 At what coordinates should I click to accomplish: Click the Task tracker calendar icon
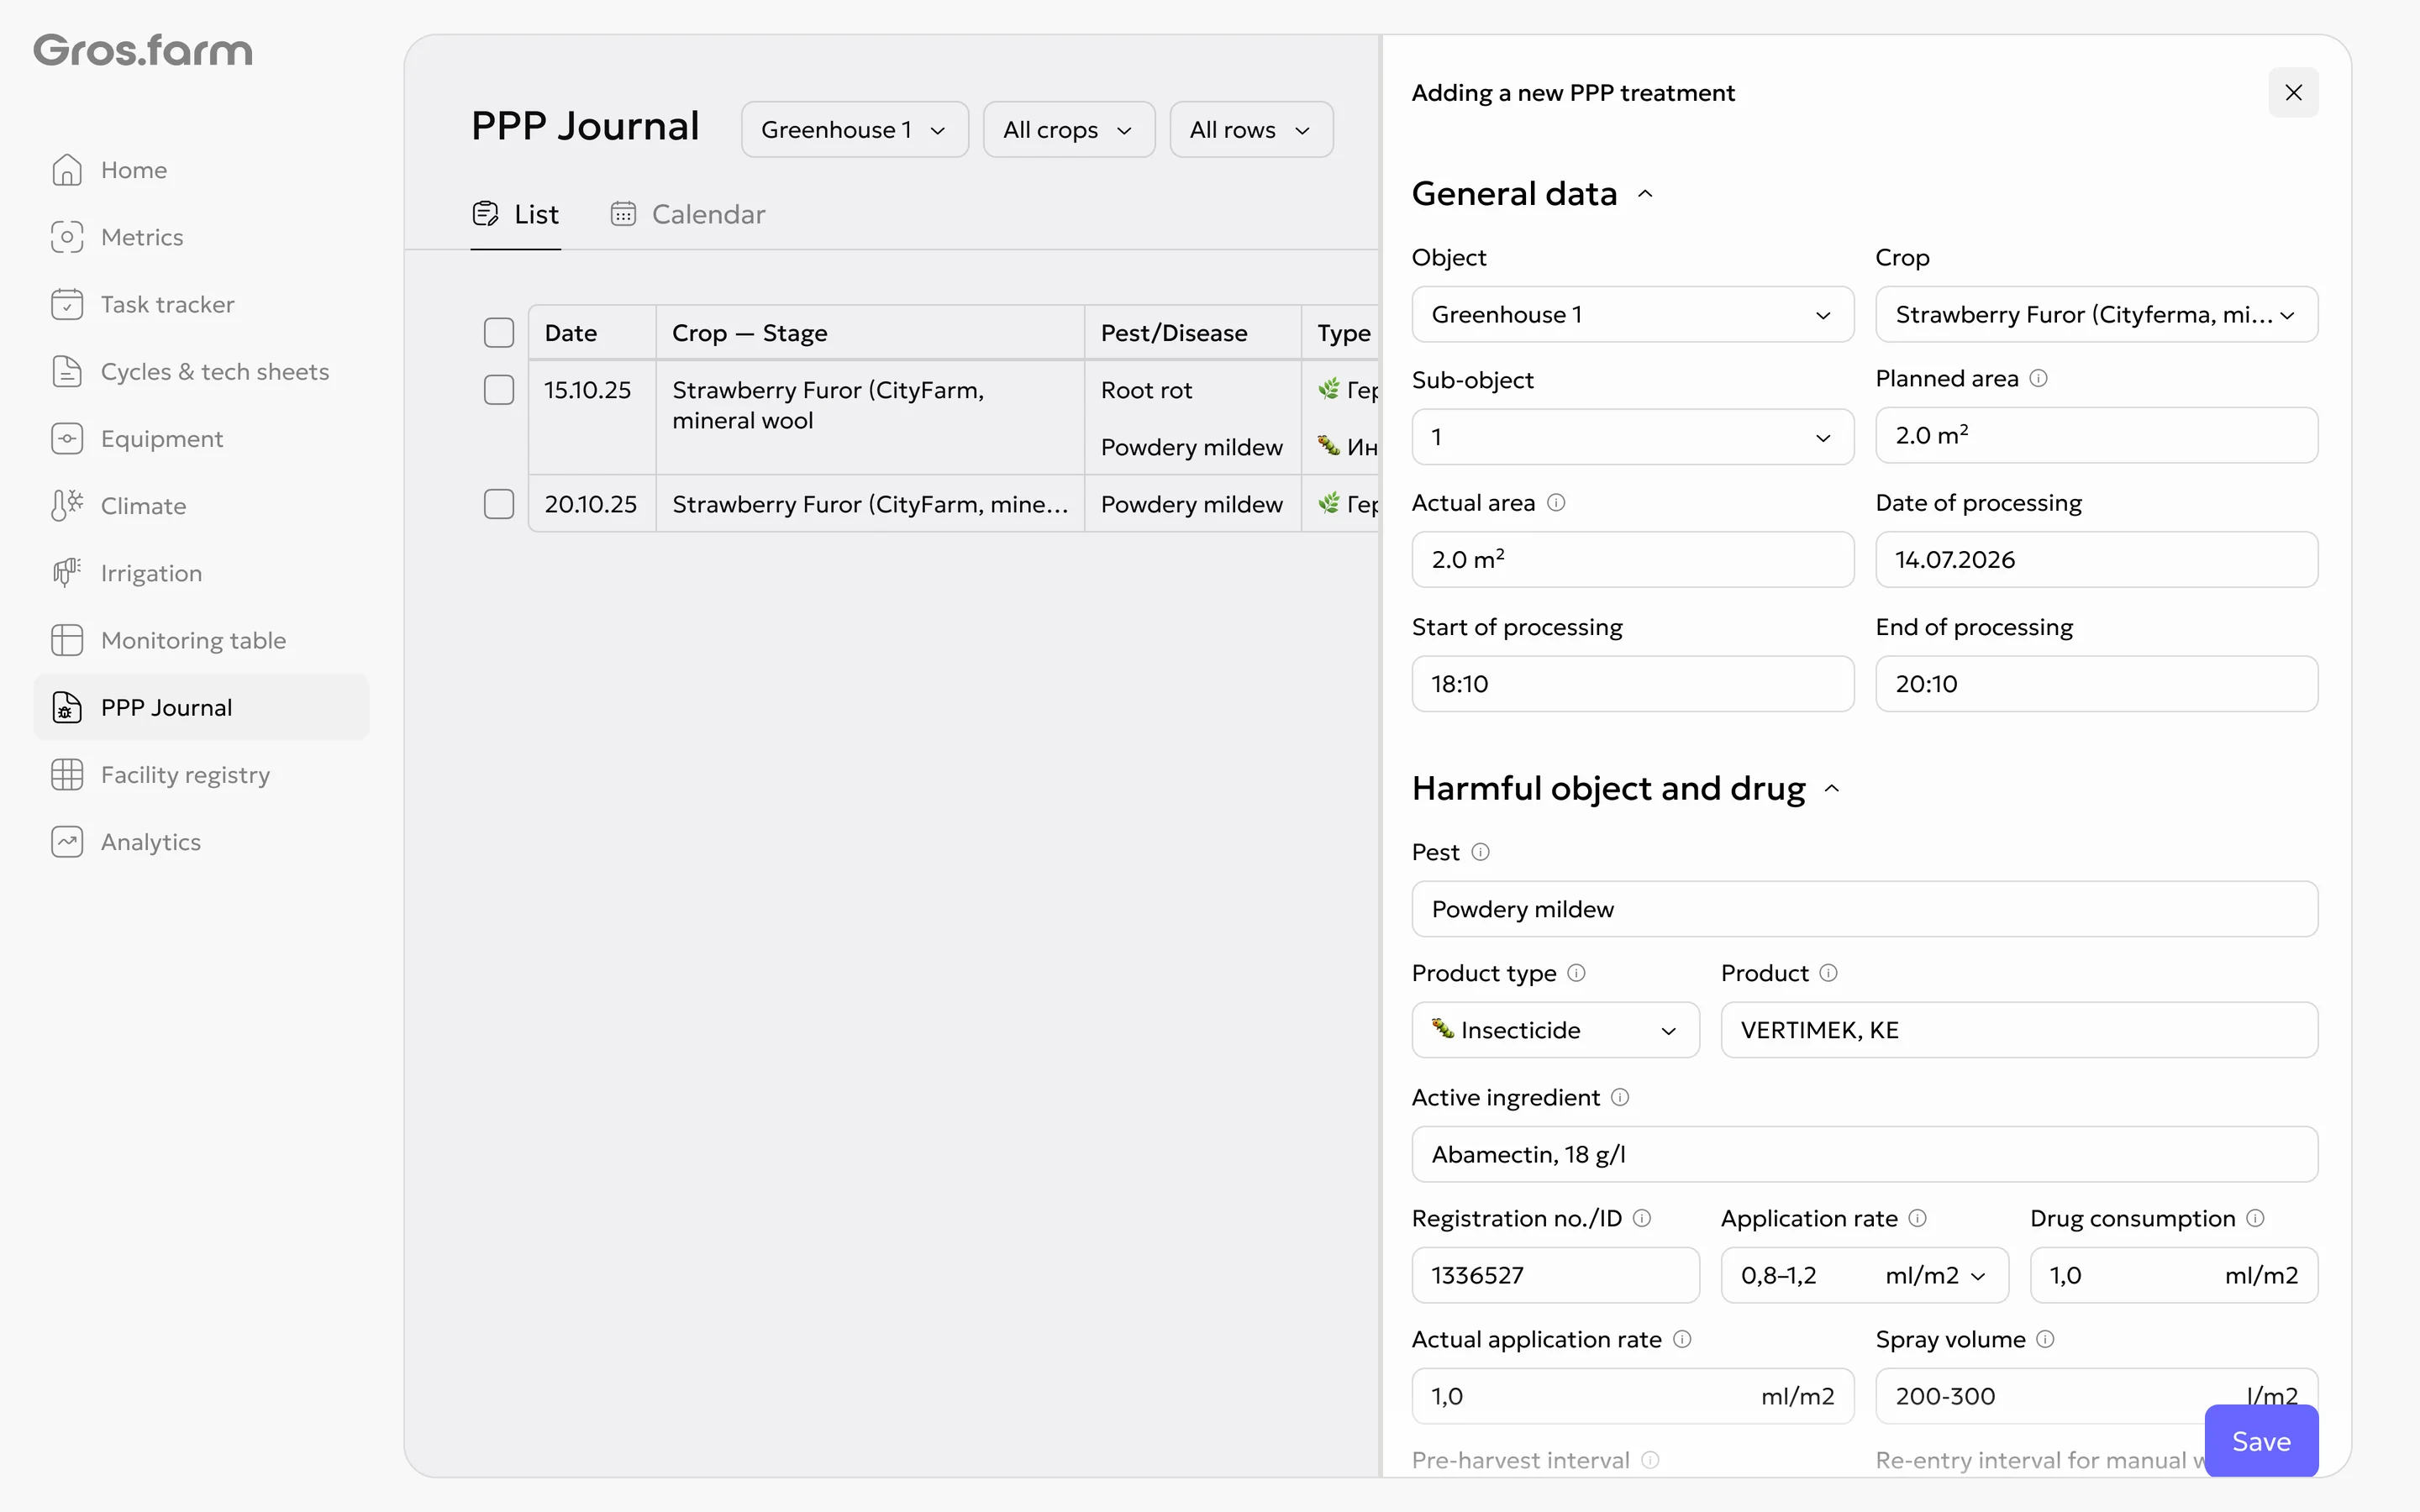point(67,304)
